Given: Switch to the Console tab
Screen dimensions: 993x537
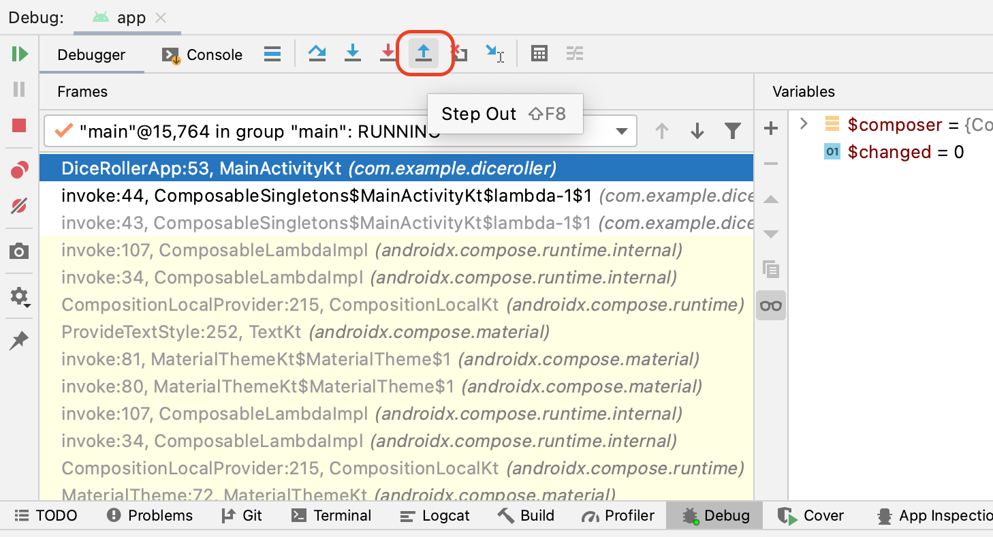Looking at the screenshot, I should pos(202,55).
